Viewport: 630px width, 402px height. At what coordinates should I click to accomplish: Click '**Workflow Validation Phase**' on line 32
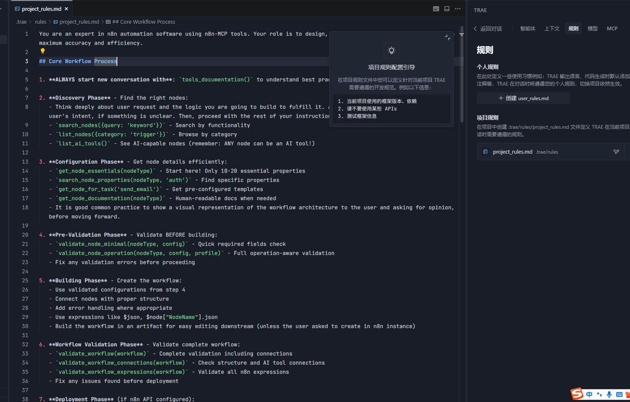point(96,344)
